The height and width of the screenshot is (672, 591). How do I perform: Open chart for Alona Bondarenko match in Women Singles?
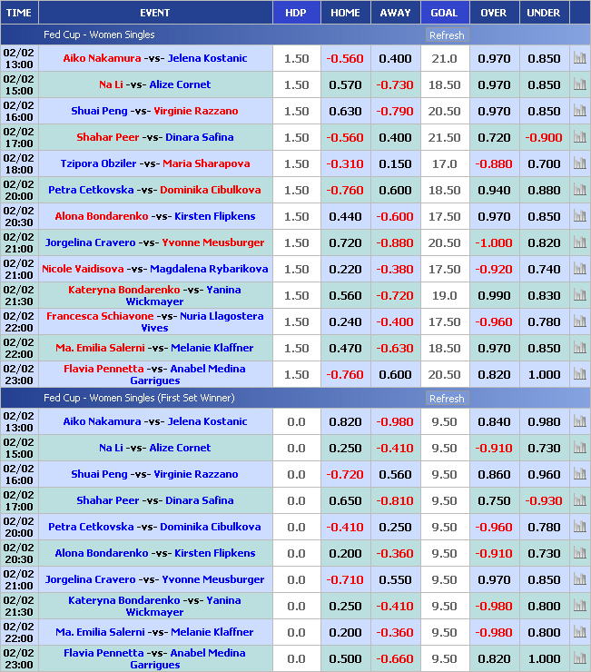tap(579, 216)
